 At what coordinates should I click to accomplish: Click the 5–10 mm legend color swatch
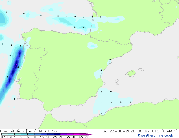pyautogui.click(x=31, y=134)
